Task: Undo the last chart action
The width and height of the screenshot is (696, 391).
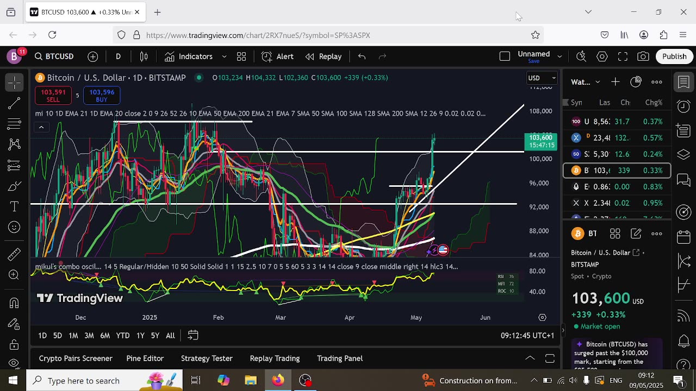Action: [x=362, y=56]
